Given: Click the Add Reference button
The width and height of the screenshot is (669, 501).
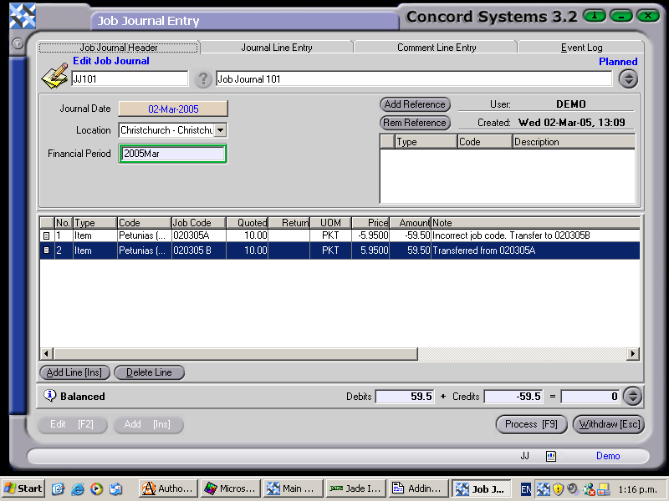Looking at the screenshot, I should tap(414, 104).
